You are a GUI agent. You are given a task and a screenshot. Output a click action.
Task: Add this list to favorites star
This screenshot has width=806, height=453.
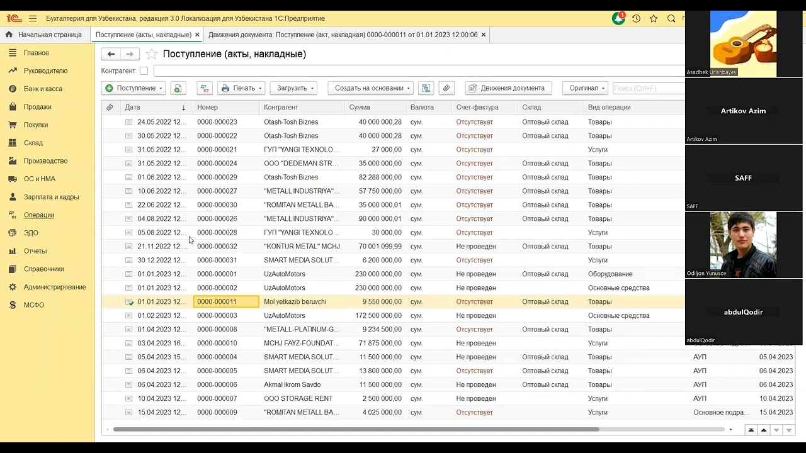[151, 54]
